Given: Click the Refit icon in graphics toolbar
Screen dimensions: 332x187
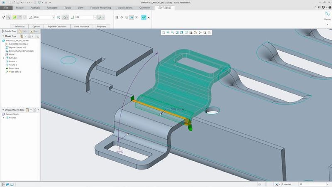Looking at the screenshot, I should coord(164,32).
